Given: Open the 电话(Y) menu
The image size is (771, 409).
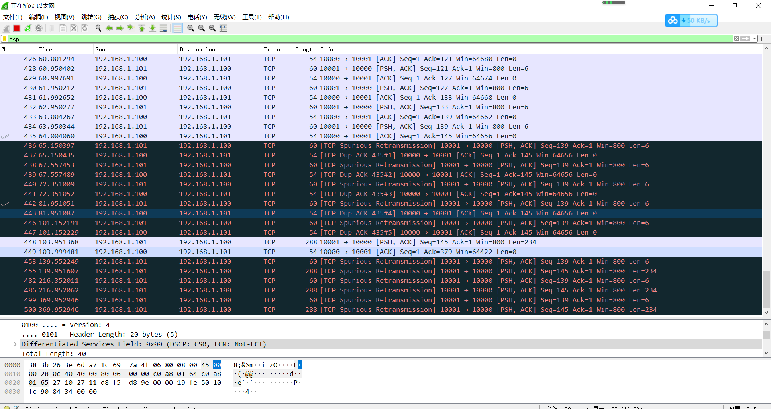Looking at the screenshot, I should 197,17.
